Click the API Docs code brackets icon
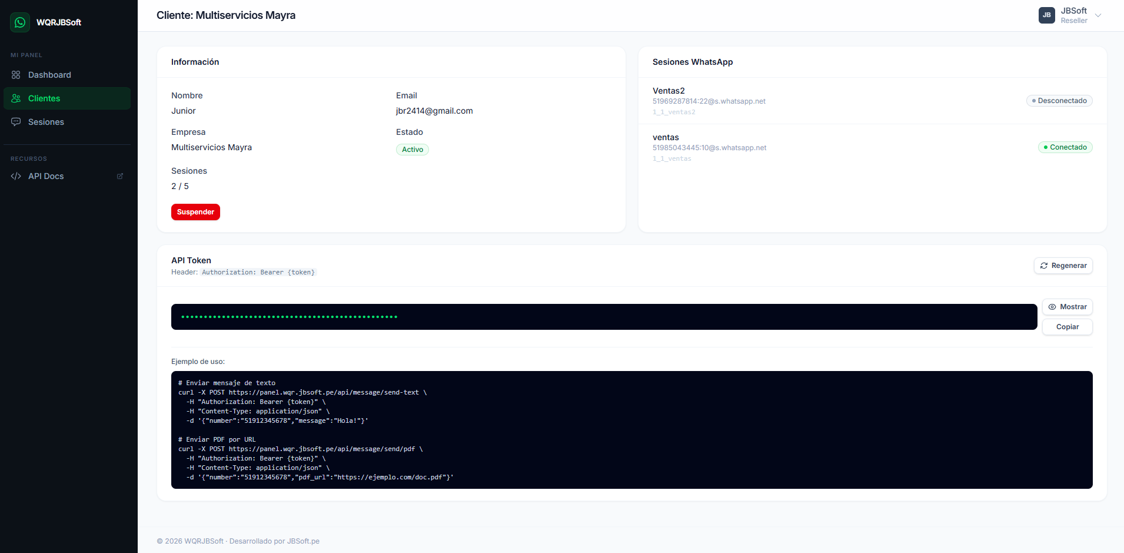1124x553 pixels. point(16,176)
